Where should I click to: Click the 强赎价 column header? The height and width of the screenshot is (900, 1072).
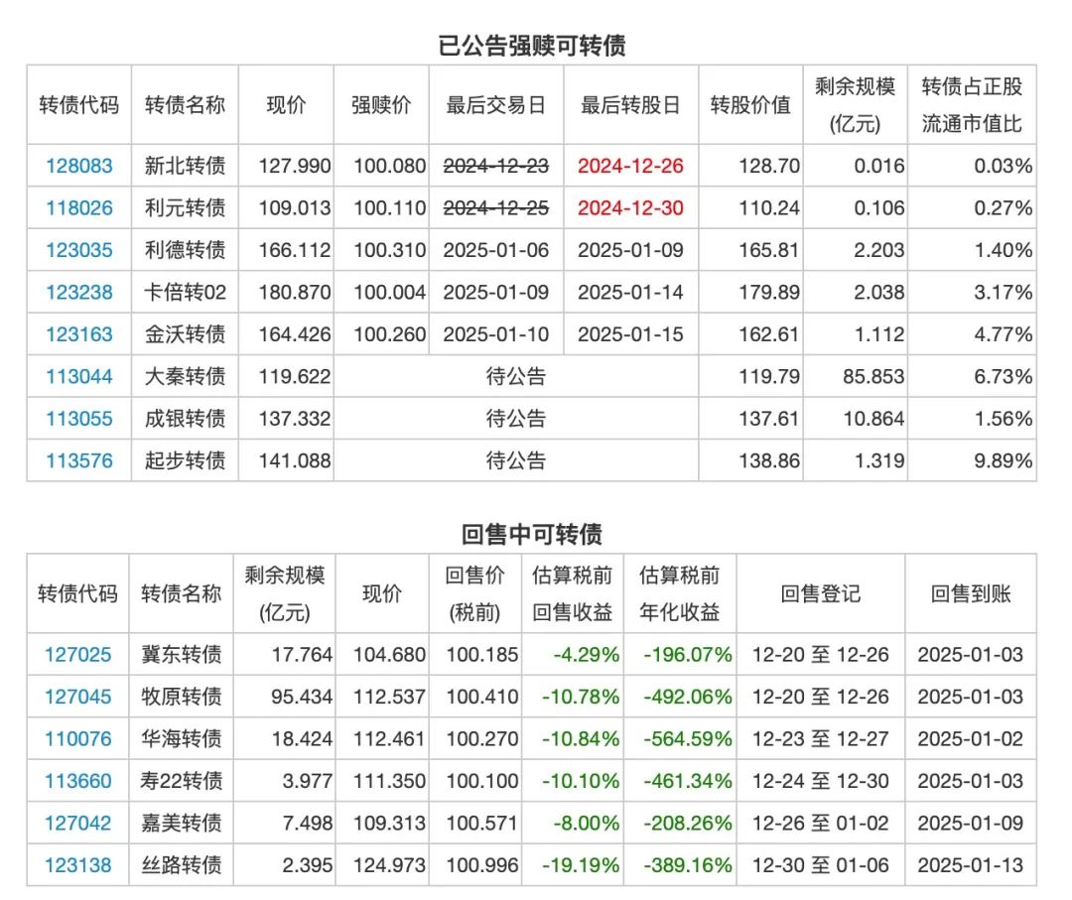(381, 105)
